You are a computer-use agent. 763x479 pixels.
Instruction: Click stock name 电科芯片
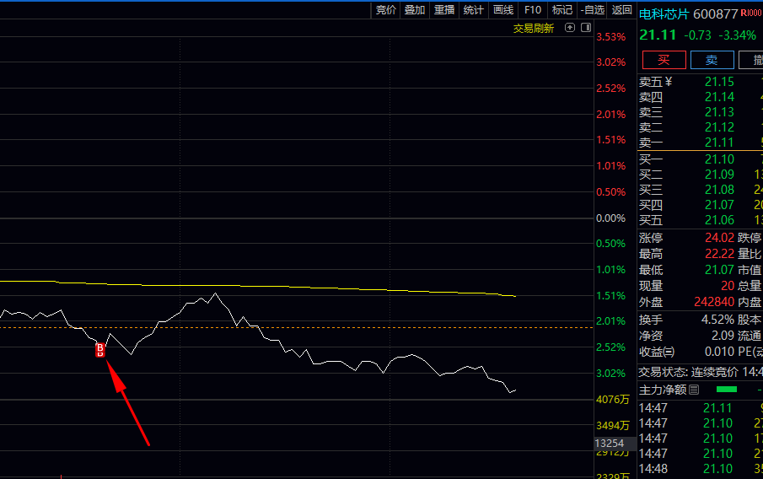664,14
